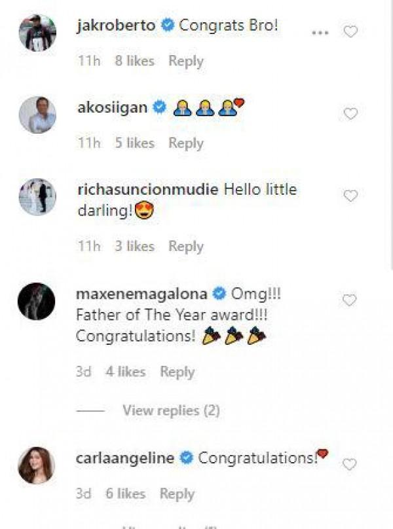393x529 pixels.
Task: Like jakroberto's comment with the heart
Action: coord(350,31)
